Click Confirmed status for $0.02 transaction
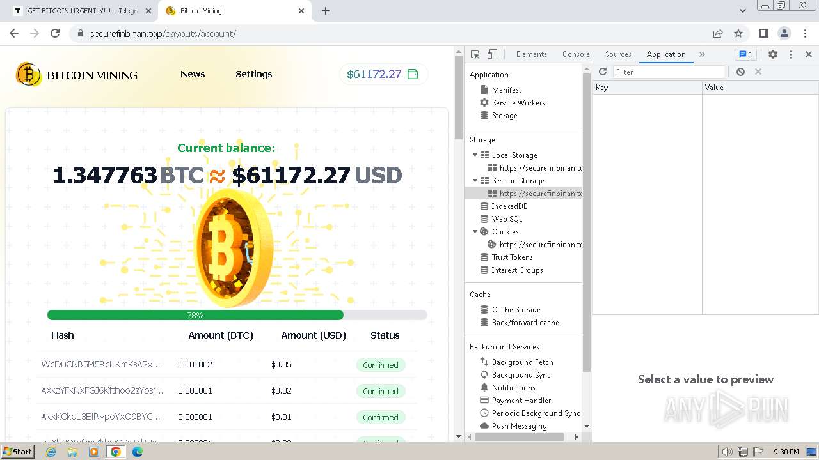 click(381, 391)
